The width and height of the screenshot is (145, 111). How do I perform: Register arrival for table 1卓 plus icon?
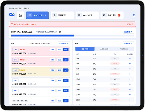(x=130, y=58)
